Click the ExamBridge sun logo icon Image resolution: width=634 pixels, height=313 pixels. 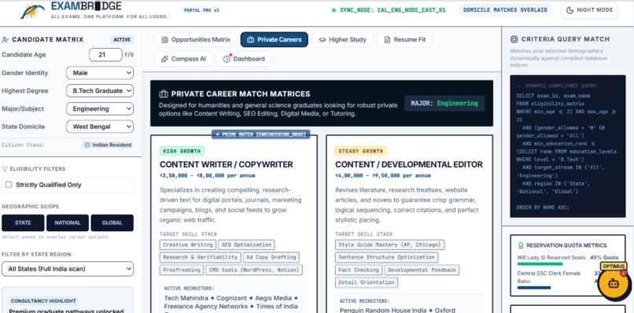point(32,11)
